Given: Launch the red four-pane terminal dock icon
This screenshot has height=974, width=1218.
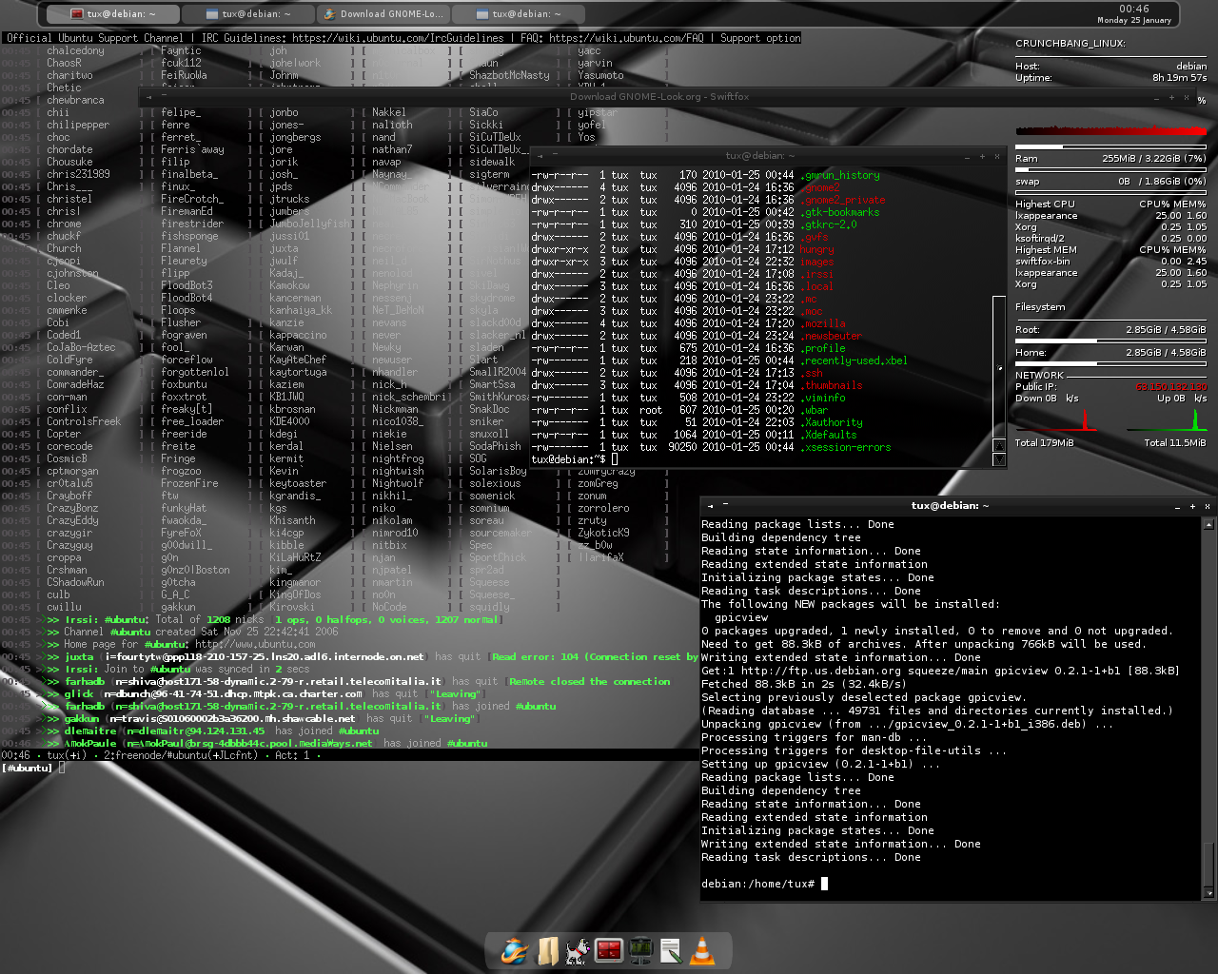Looking at the screenshot, I should [x=608, y=950].
